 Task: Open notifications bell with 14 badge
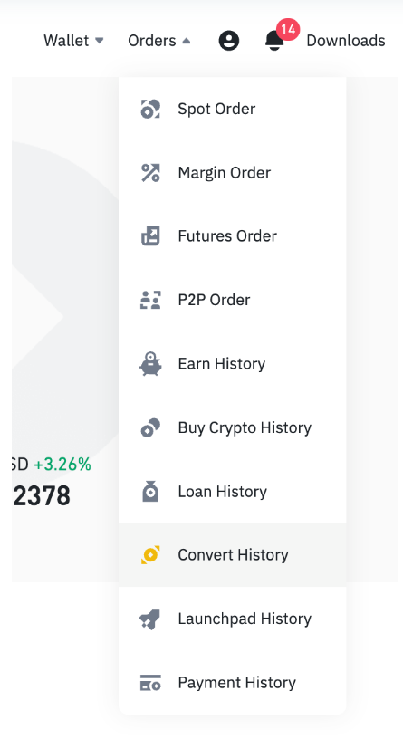274,41
